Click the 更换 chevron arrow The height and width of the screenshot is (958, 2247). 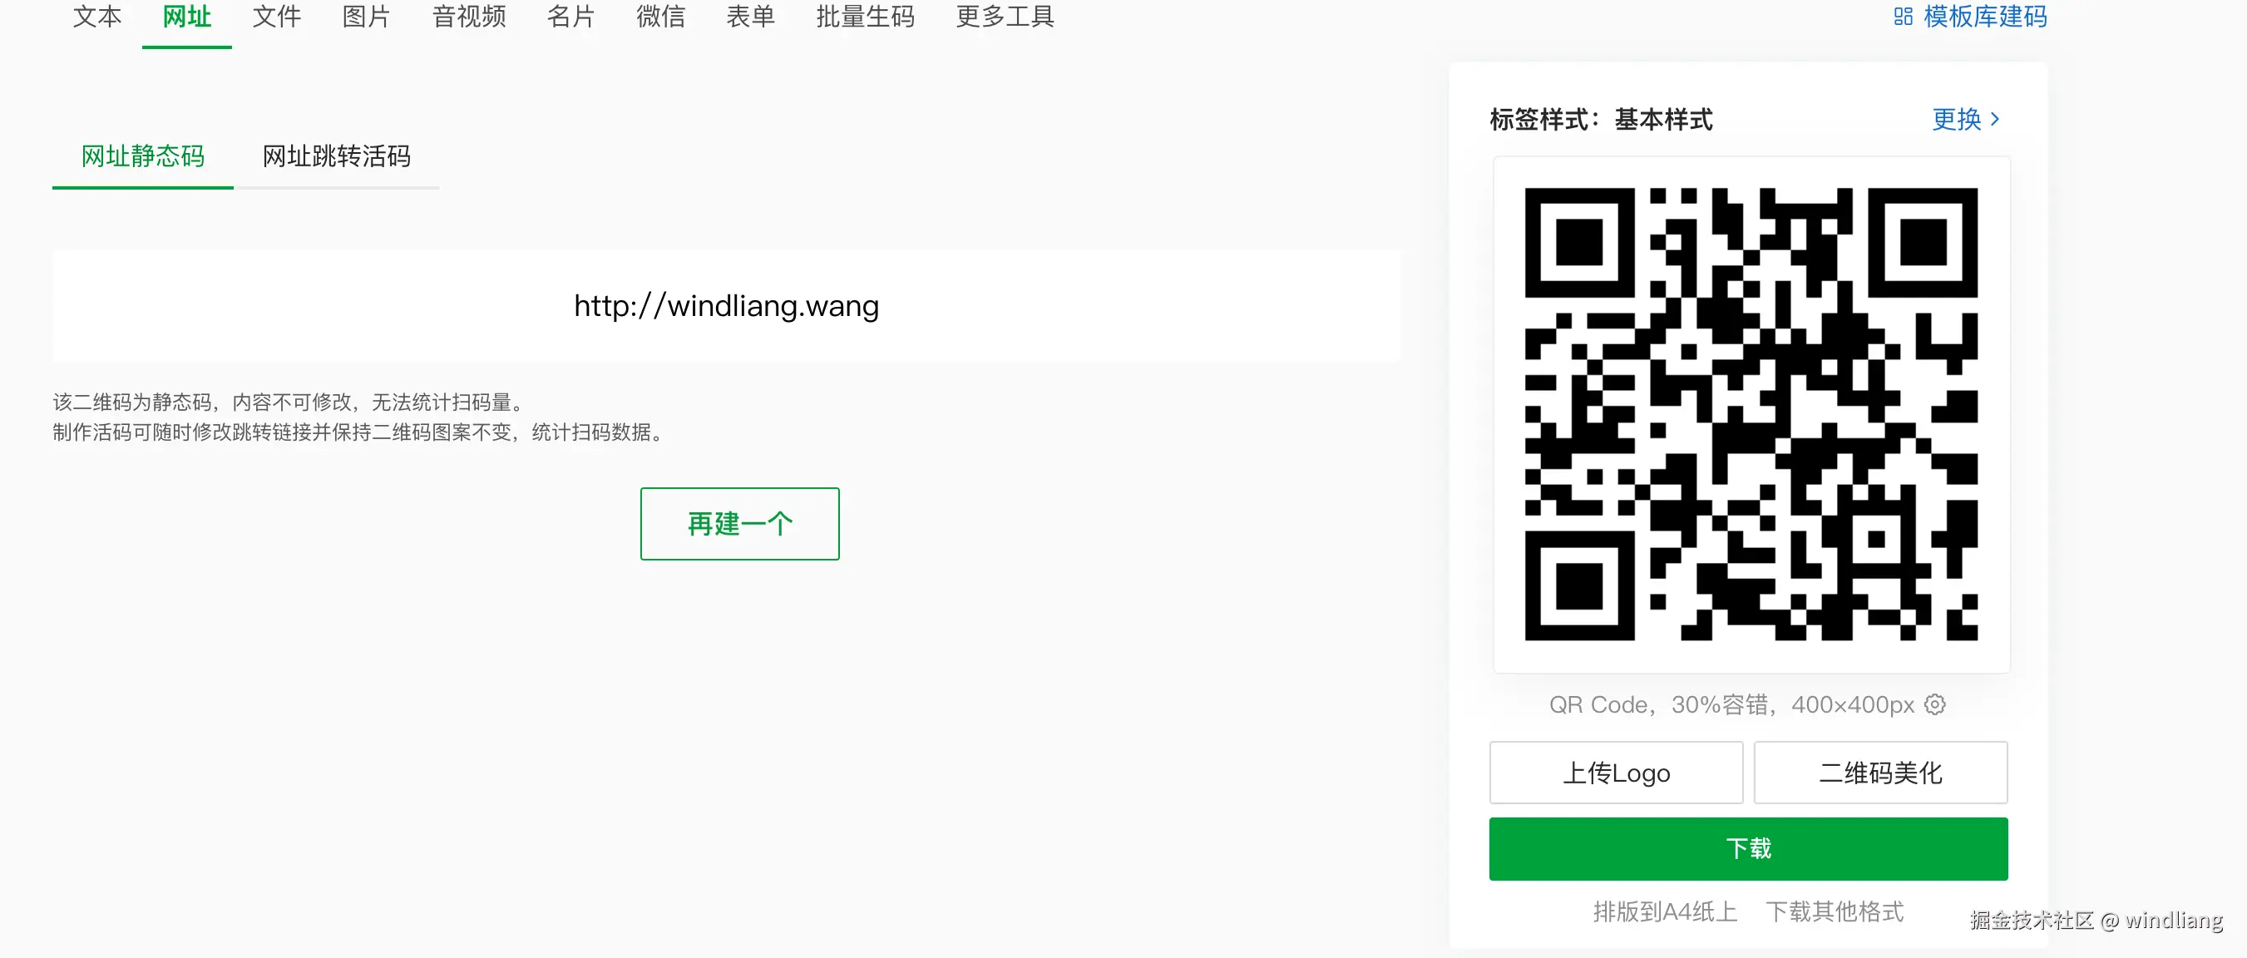pyautogui.click(x=1995, y=119)
